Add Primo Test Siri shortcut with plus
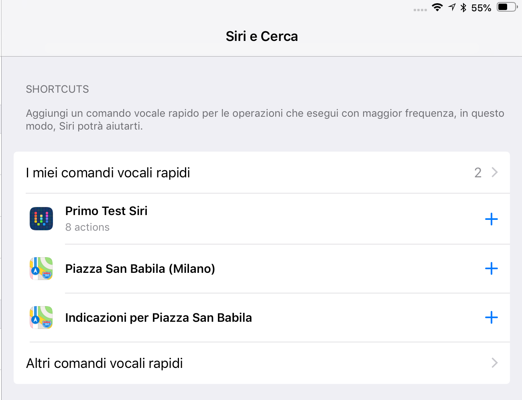Image resolution: width=522 pixels, height=400 pixels. point(491,219)
